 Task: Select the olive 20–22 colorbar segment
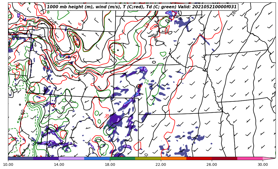pos(148,158)
